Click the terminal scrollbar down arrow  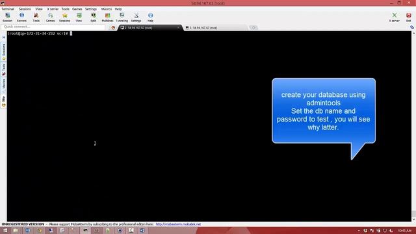point(413,220)
